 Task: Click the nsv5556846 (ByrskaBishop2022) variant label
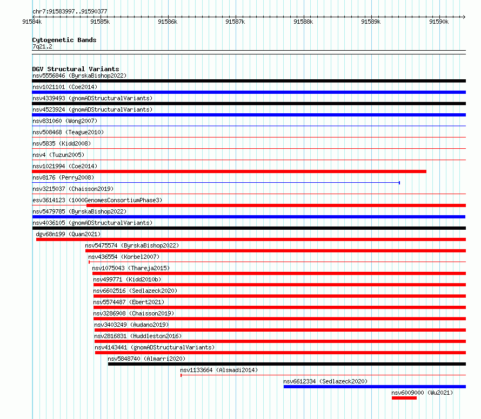tap(79, 75)
